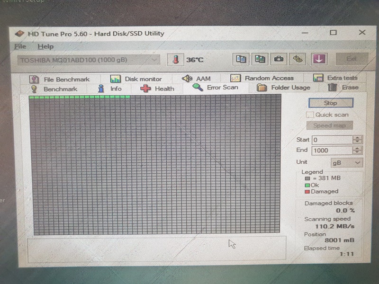Screen dimensions: 379x284
Task: Switch to the Disk monitor tab
Action: (136, 79)
